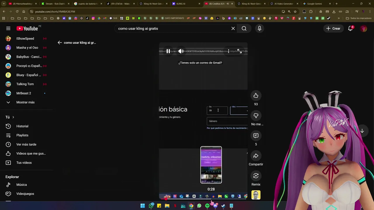Go back using the arrow beside search title

(60, 43)
